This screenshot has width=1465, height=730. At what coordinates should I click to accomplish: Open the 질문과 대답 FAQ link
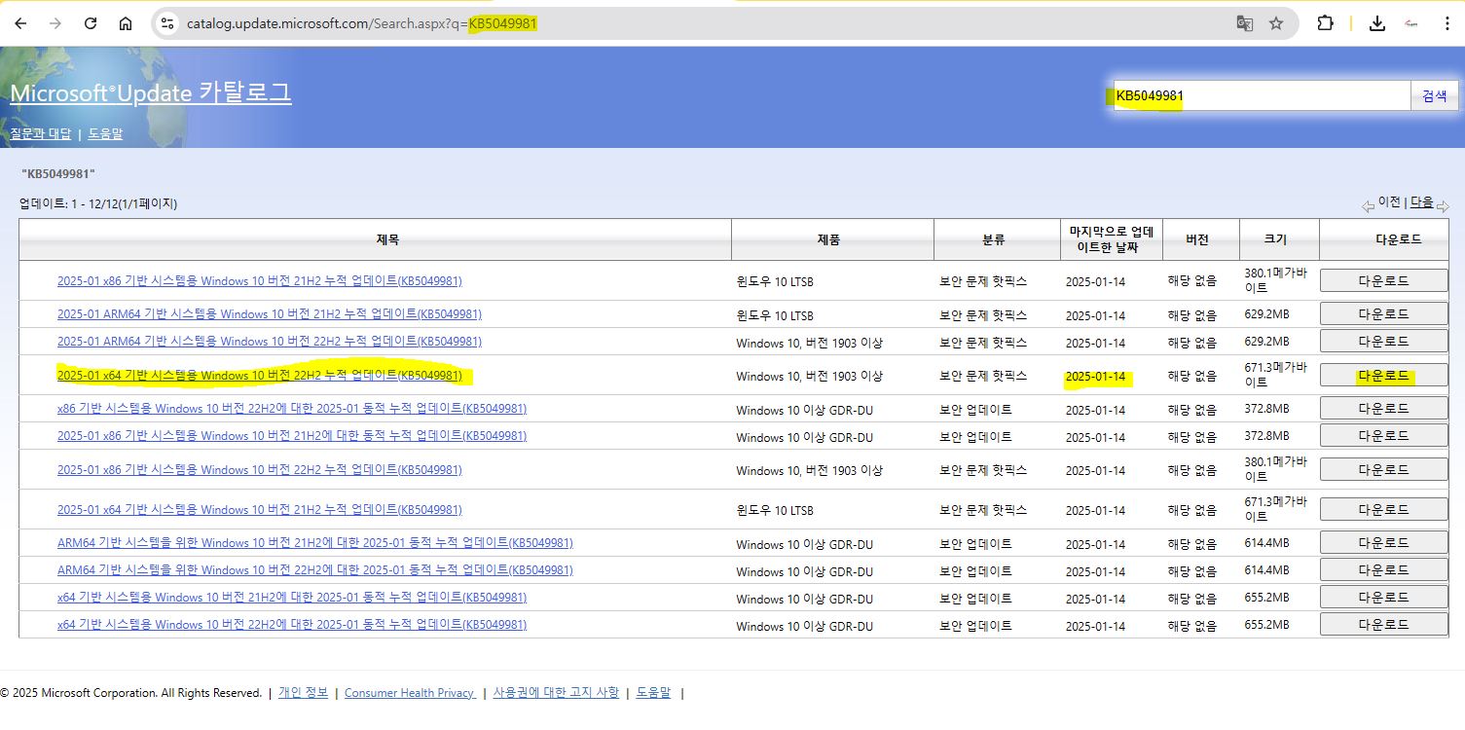click(x=41, y=133)
